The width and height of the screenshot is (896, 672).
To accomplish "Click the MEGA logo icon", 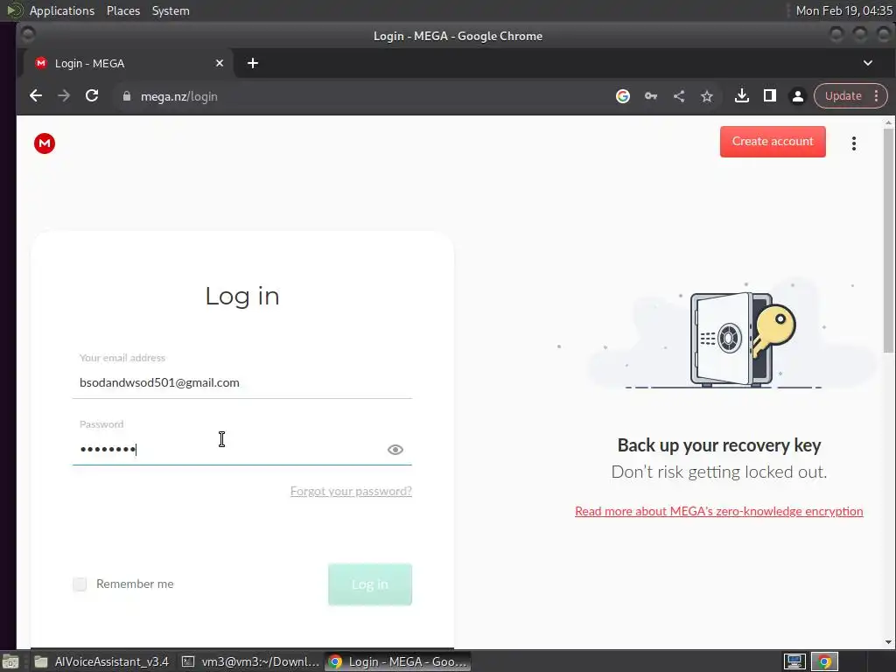I will pyautogui.click(x=45, y=143).
